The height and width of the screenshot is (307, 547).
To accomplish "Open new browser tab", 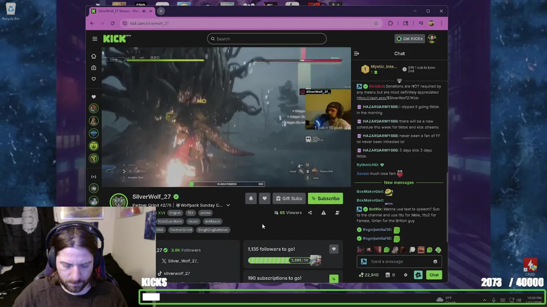I will 161,11.
